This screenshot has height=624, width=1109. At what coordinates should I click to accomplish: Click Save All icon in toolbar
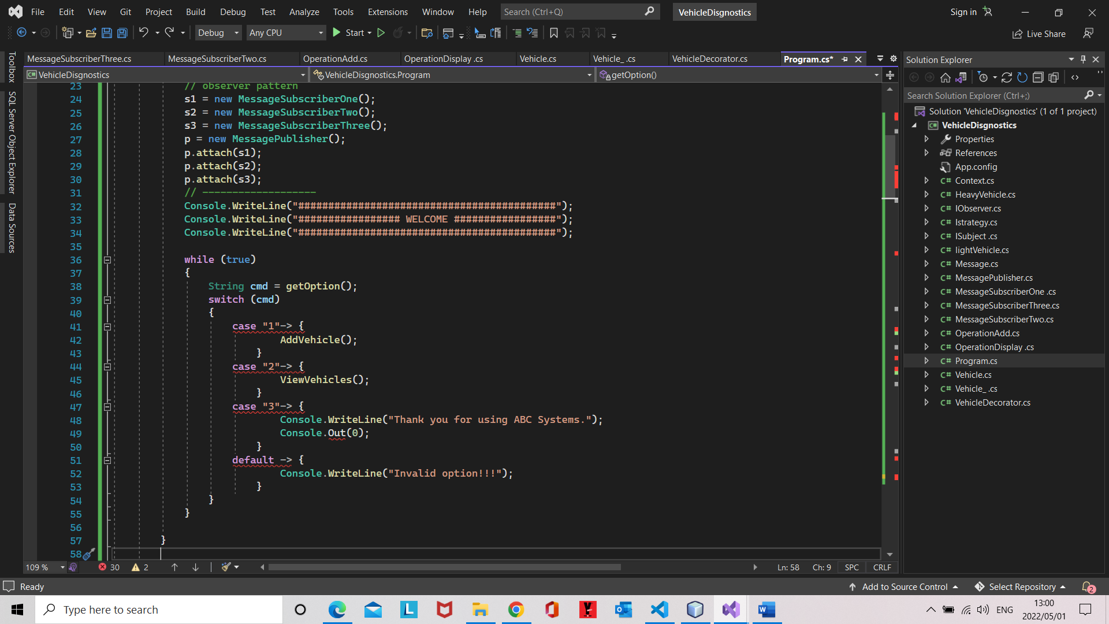tap(122, 33)
